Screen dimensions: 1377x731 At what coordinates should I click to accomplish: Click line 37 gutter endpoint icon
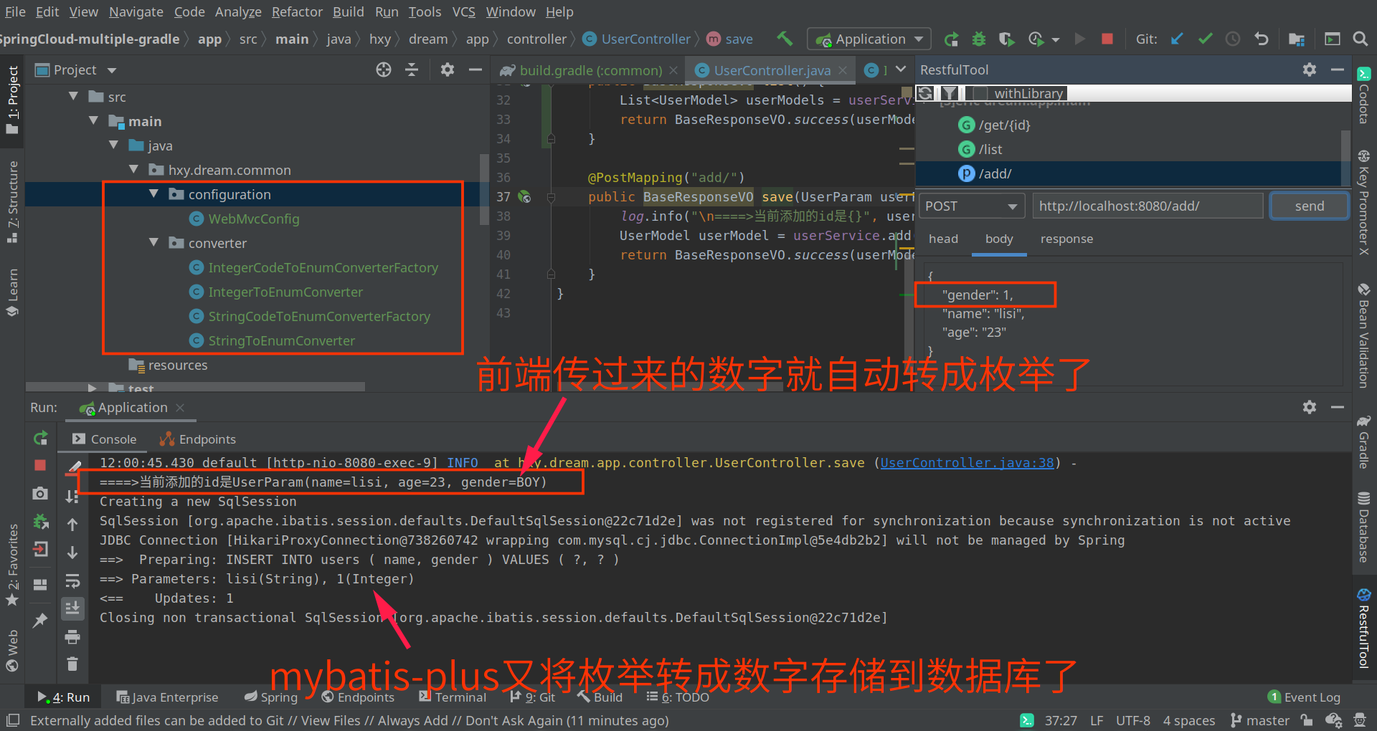(525, 197)
